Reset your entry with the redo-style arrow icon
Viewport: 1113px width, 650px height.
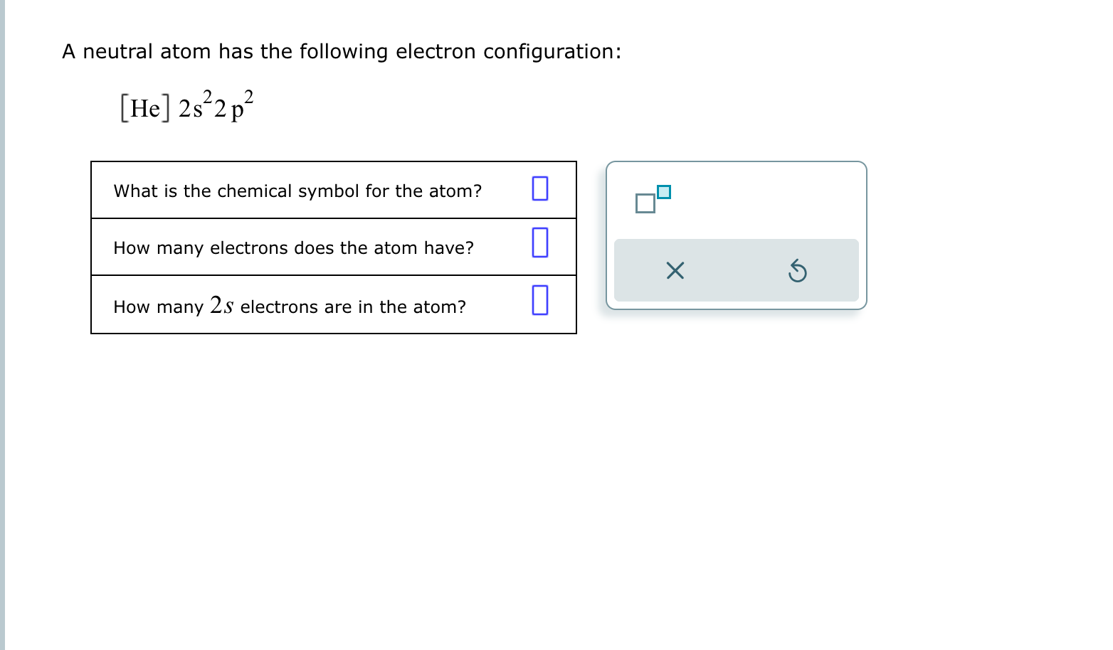click(798, 270)
